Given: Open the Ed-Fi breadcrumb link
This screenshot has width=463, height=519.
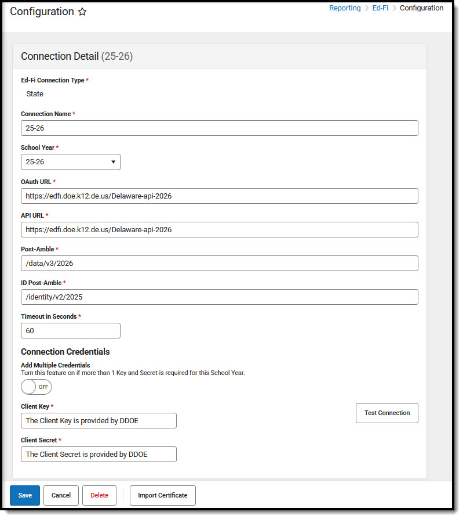Looking at the screenshot, I should (x=380, y=8).
